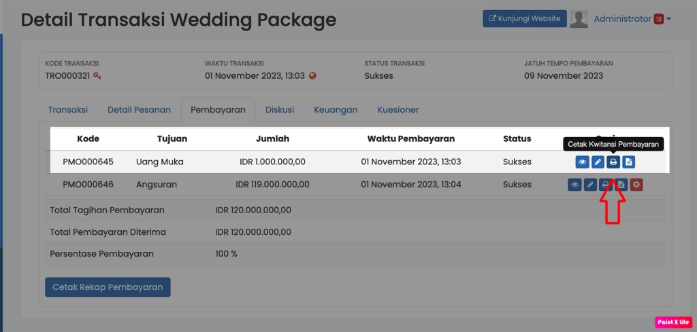The height and width of the screenshot is (332, 697).
Task: Click the notification badge showing 13
Action: pos(658,19)
